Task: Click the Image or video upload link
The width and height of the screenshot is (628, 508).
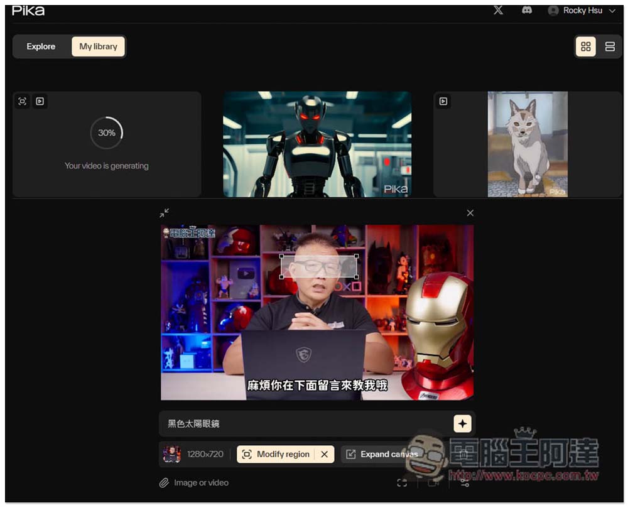Action: (201, 483)
